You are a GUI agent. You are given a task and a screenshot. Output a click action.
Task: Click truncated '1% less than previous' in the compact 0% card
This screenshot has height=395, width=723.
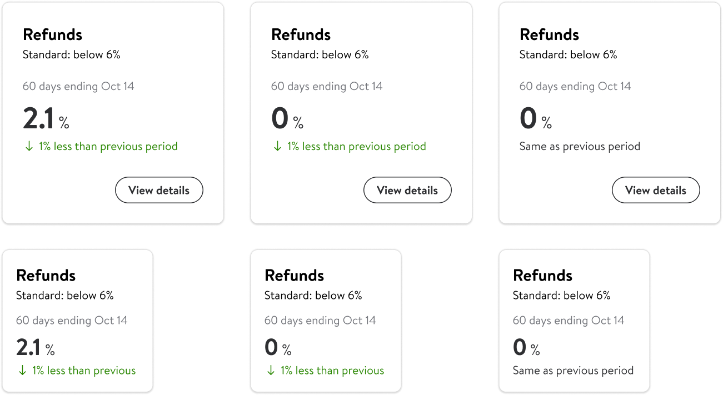(x=332, y=371)
